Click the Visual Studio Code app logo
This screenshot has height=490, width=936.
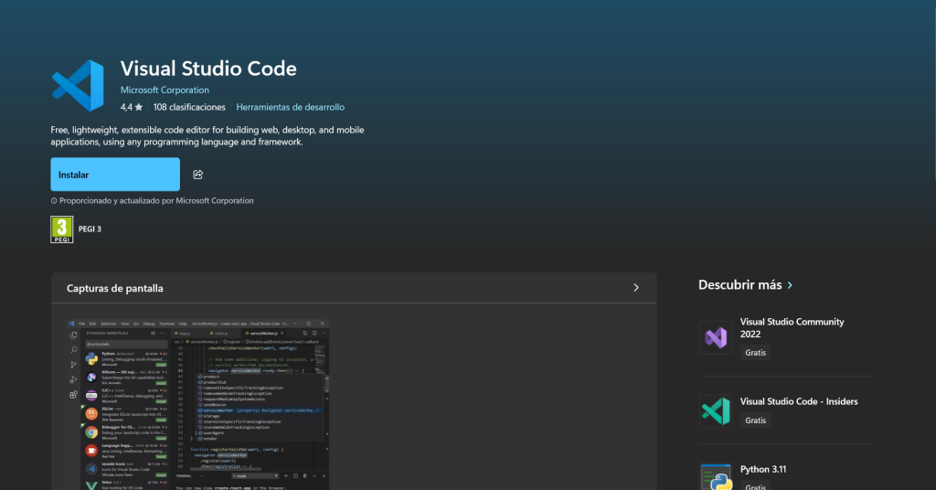[x=78, y=86]
